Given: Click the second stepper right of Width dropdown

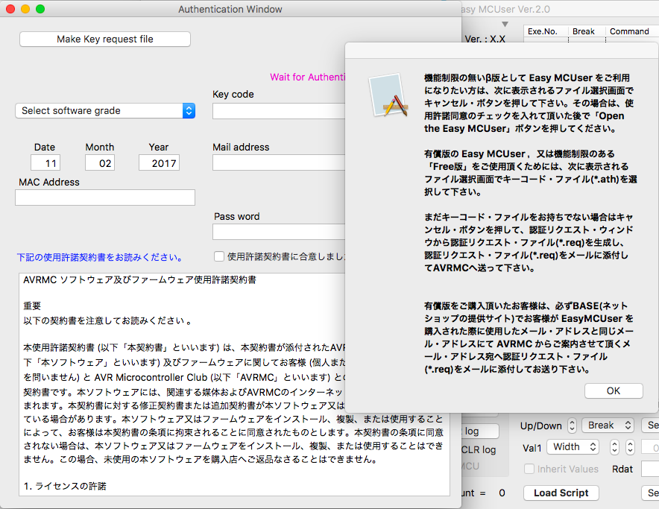Looking at the screenshot, I should pyautogui.click(x=630, y=447).
